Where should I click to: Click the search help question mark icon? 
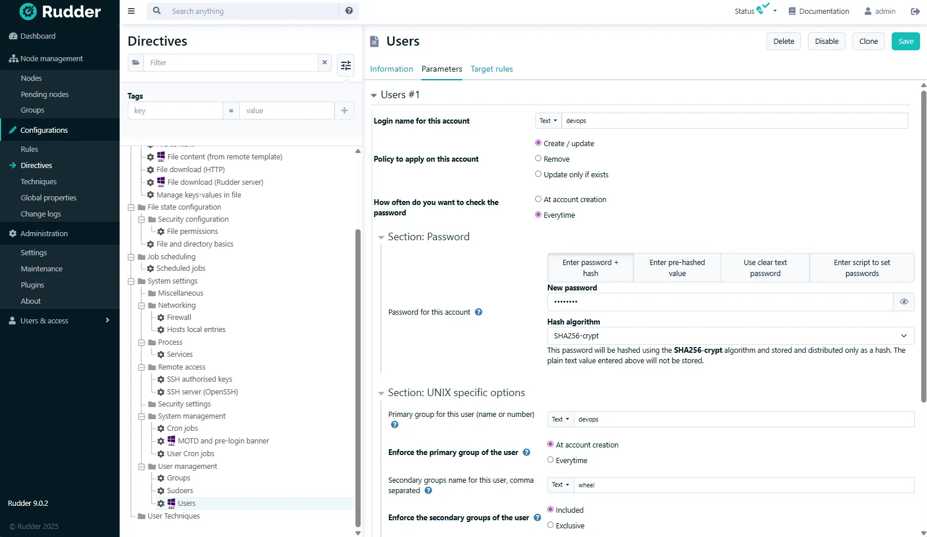(x=348, y=11)
